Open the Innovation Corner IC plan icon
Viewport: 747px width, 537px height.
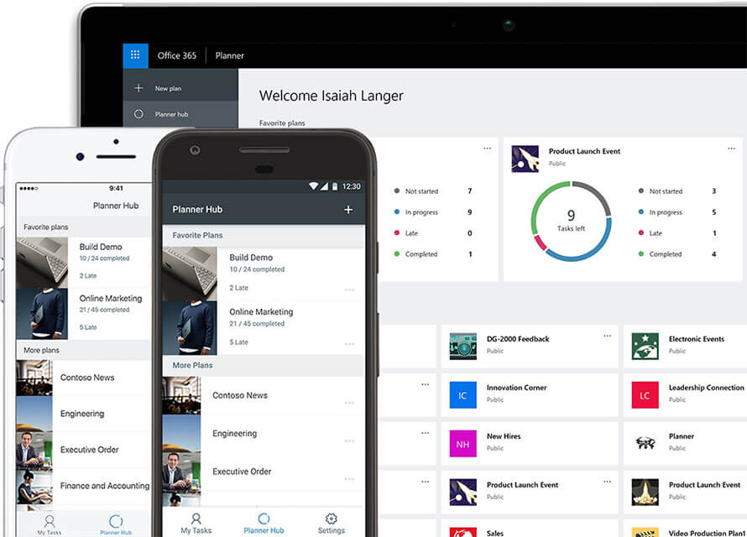point(462,394)
